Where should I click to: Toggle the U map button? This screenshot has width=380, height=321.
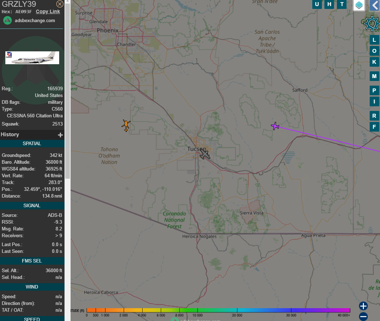click(317, 4)
